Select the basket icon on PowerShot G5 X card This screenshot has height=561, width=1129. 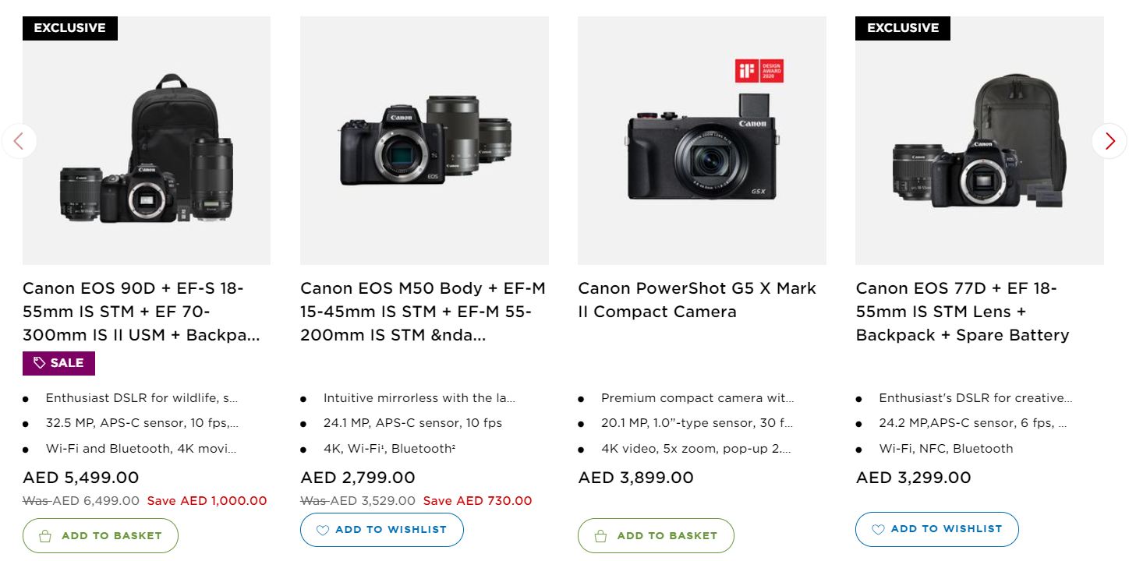tap(600, 535)
